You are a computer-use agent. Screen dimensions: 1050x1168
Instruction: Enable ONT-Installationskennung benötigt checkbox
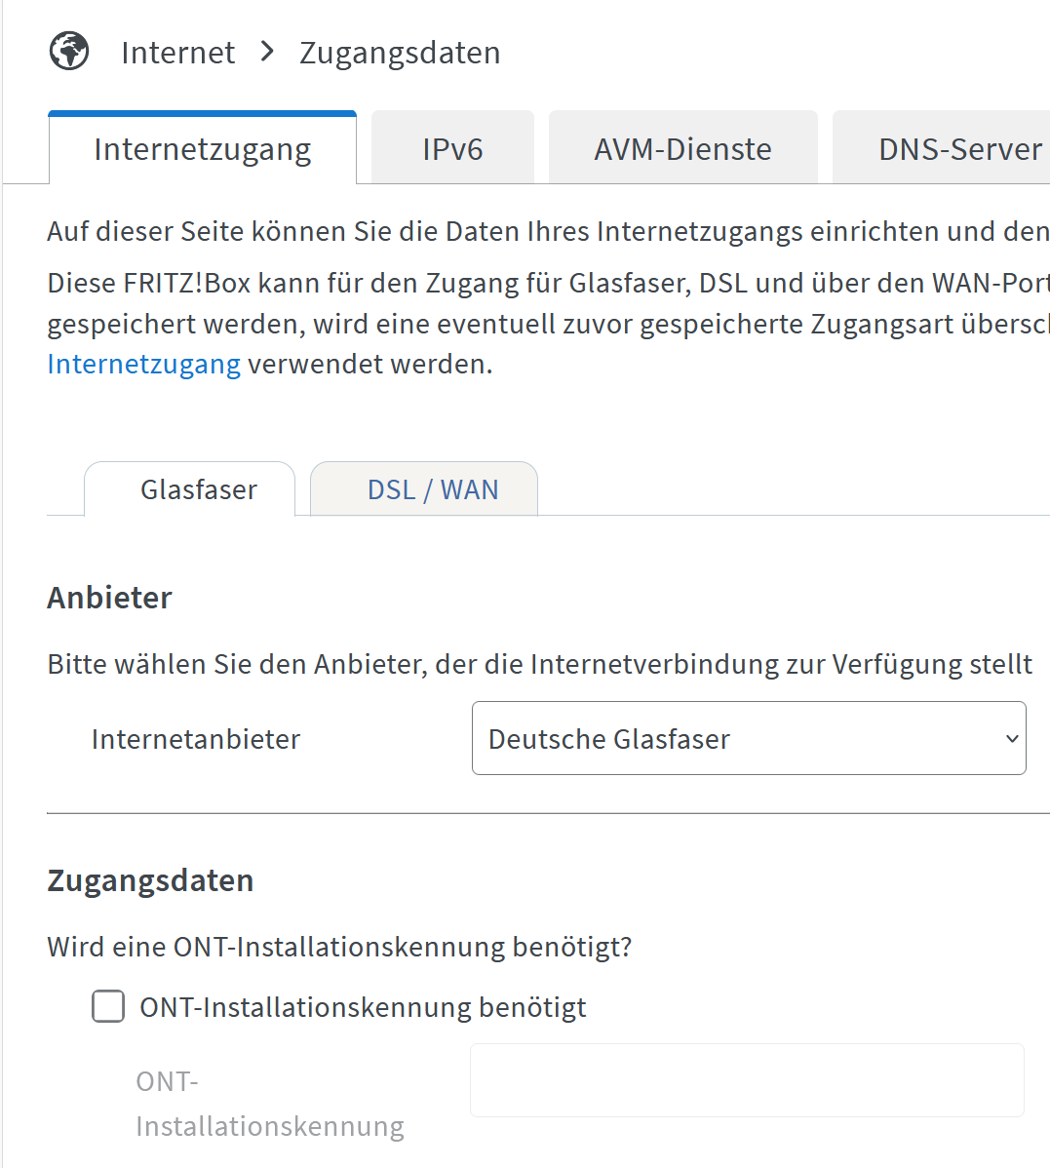pyautogui.click(x=108, y=1006)
